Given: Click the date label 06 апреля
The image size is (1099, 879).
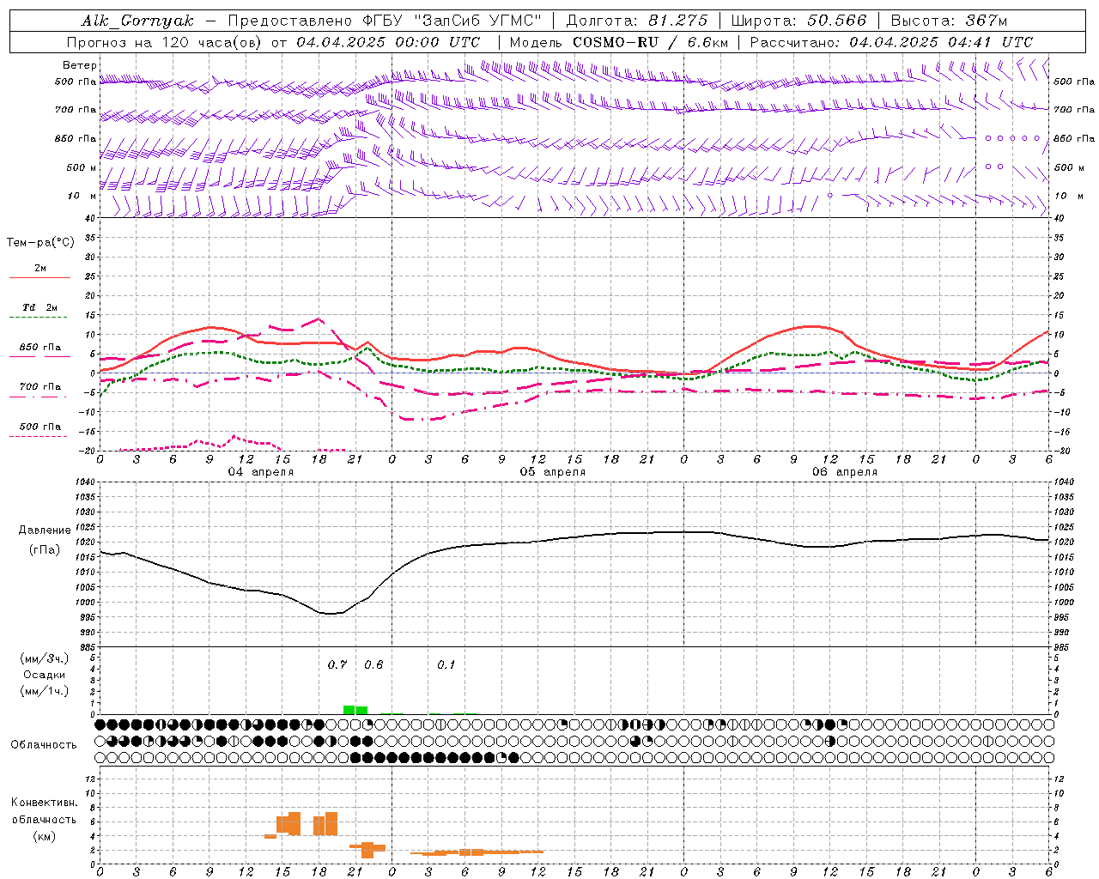Looking at the screenshot, I should pos(844,472).
